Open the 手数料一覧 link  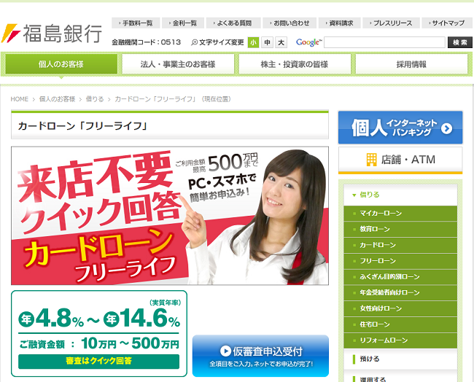pos(136,23)
